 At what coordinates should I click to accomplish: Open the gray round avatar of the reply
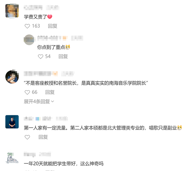pos(29,40)
